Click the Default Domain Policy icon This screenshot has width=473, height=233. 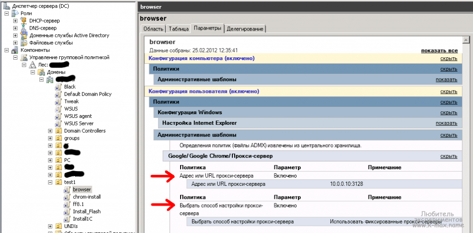pyautogui.click(x=59, y=94)
